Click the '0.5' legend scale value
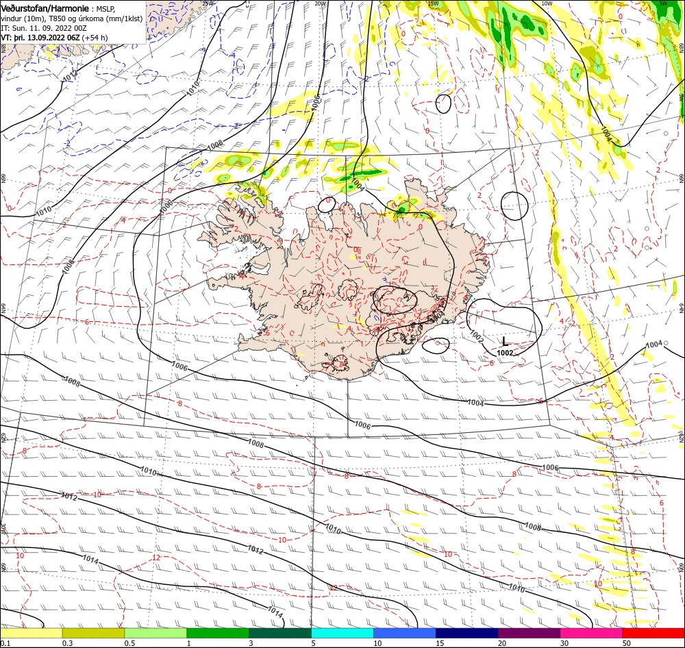 click(x=129, y=643)
